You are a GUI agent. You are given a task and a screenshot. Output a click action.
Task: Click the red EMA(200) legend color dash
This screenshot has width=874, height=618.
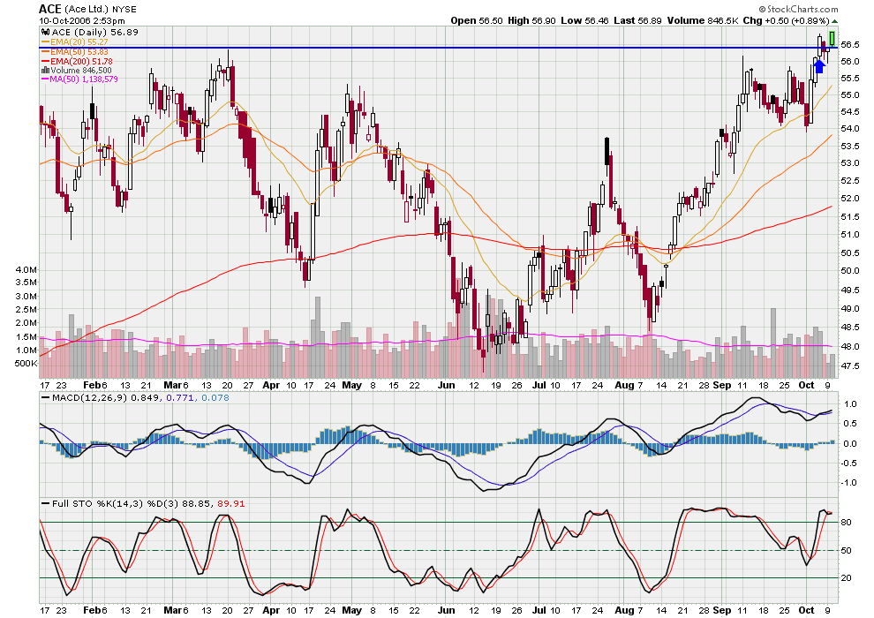click(45, 61)
